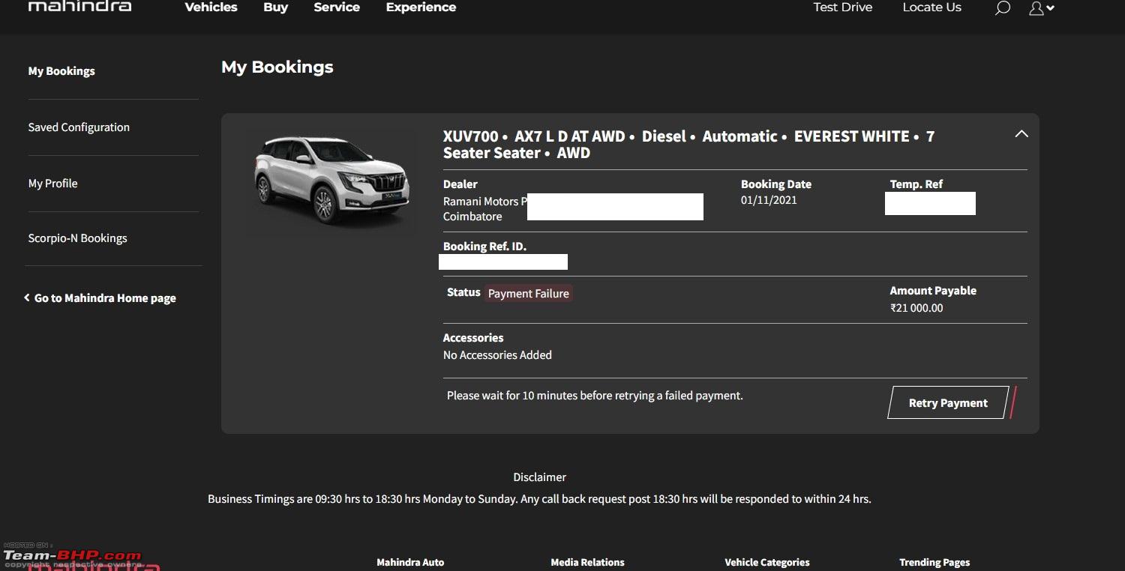Click the My Bookings page heading
Screen dimensions: 1125x571
coord(277,67)
